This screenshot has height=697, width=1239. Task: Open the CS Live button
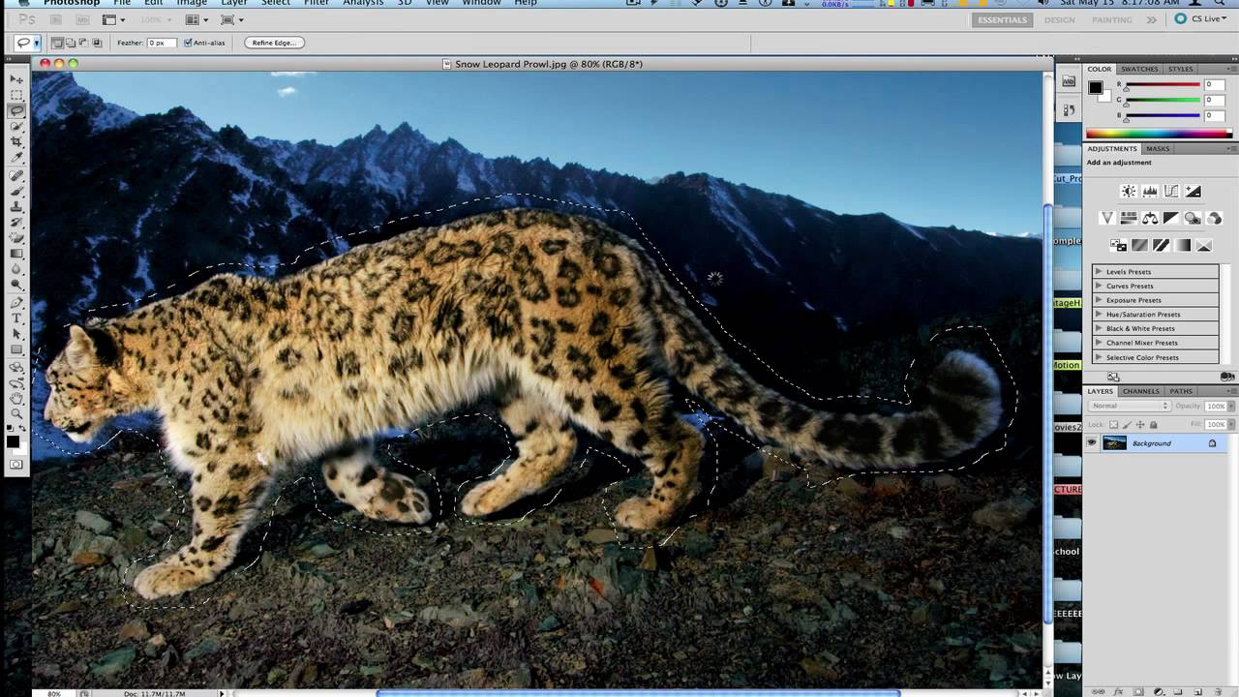pyautogui.click(x=1201, y=19)
